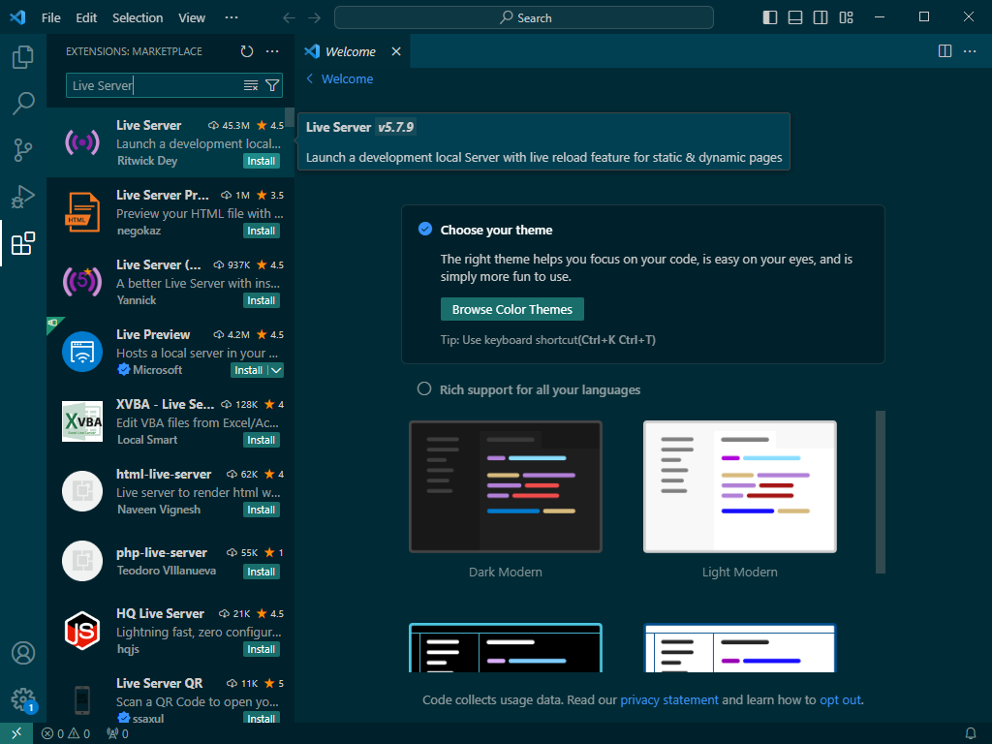Image resolution: width=992 pixels, height=744 pixels.
Task: Open the Accounts menu icon
Action: tap(23, 652)
